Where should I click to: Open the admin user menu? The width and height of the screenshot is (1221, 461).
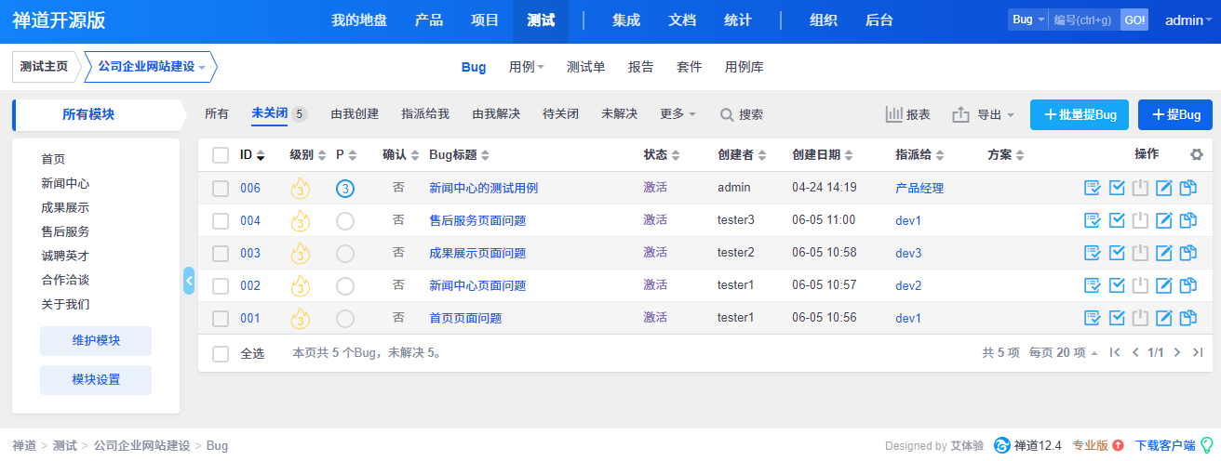pyautogui.click(x=1188, y=20)
